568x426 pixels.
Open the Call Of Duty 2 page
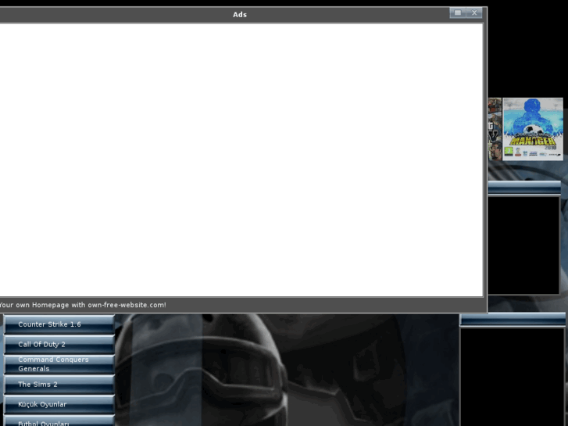pos(59,345)
